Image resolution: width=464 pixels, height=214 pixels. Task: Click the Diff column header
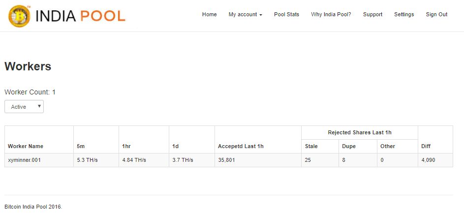click(426, 146)
